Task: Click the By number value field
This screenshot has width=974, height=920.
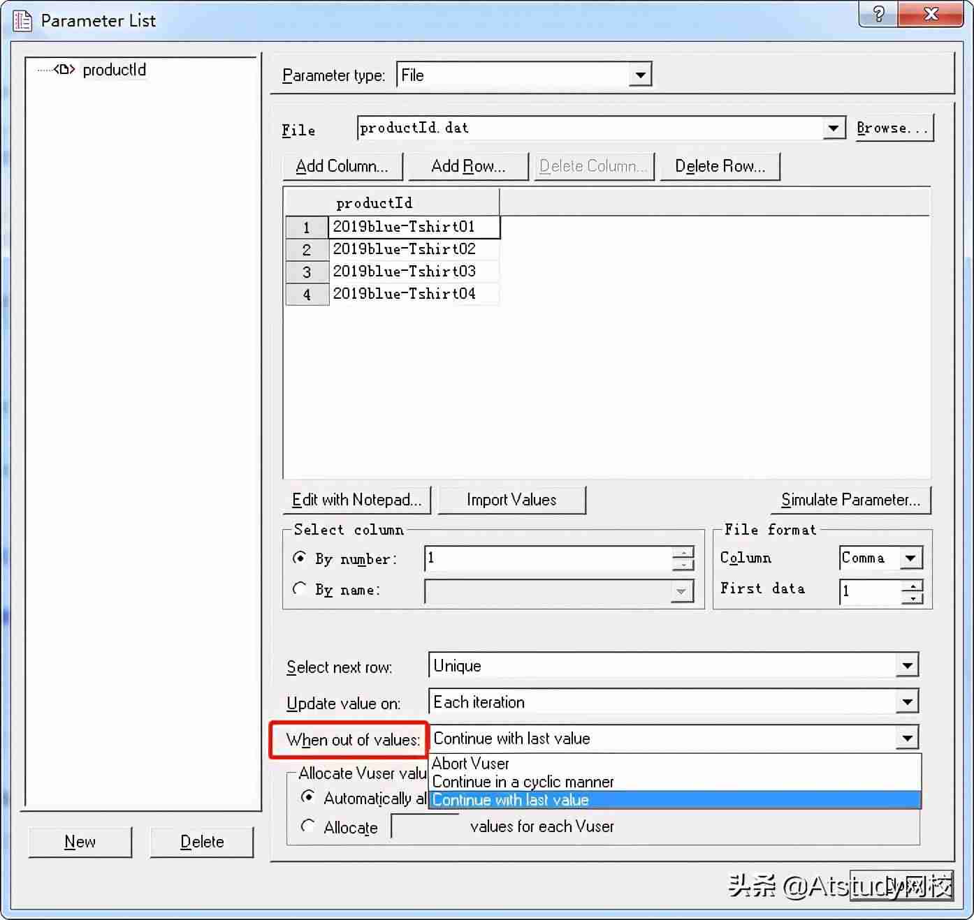Action: pos(549,558)
